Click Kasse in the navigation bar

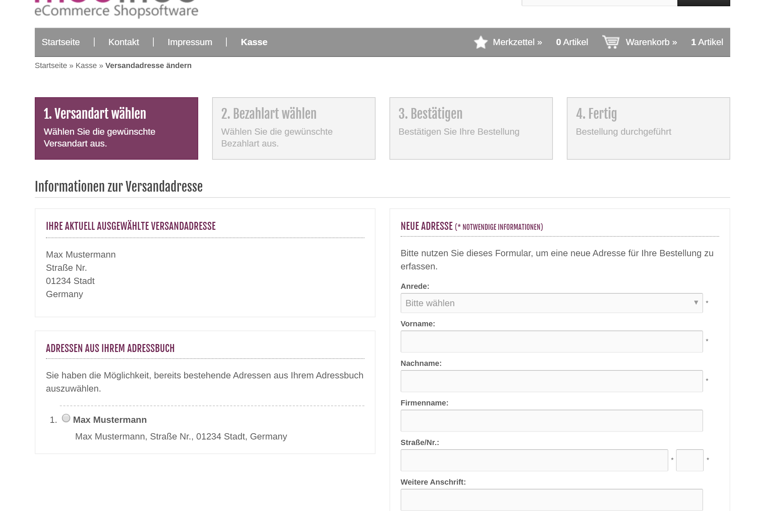254,42
